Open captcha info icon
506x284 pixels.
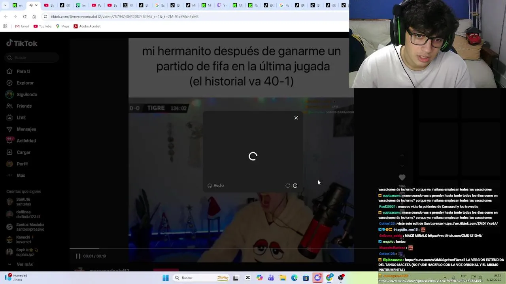click(x=295, y=185)
